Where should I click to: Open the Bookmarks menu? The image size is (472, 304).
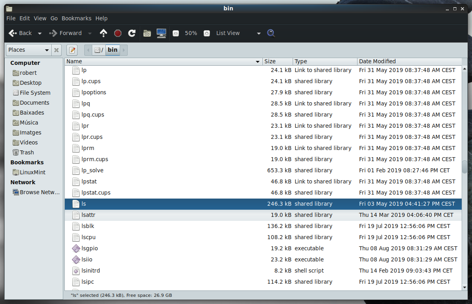76,18
